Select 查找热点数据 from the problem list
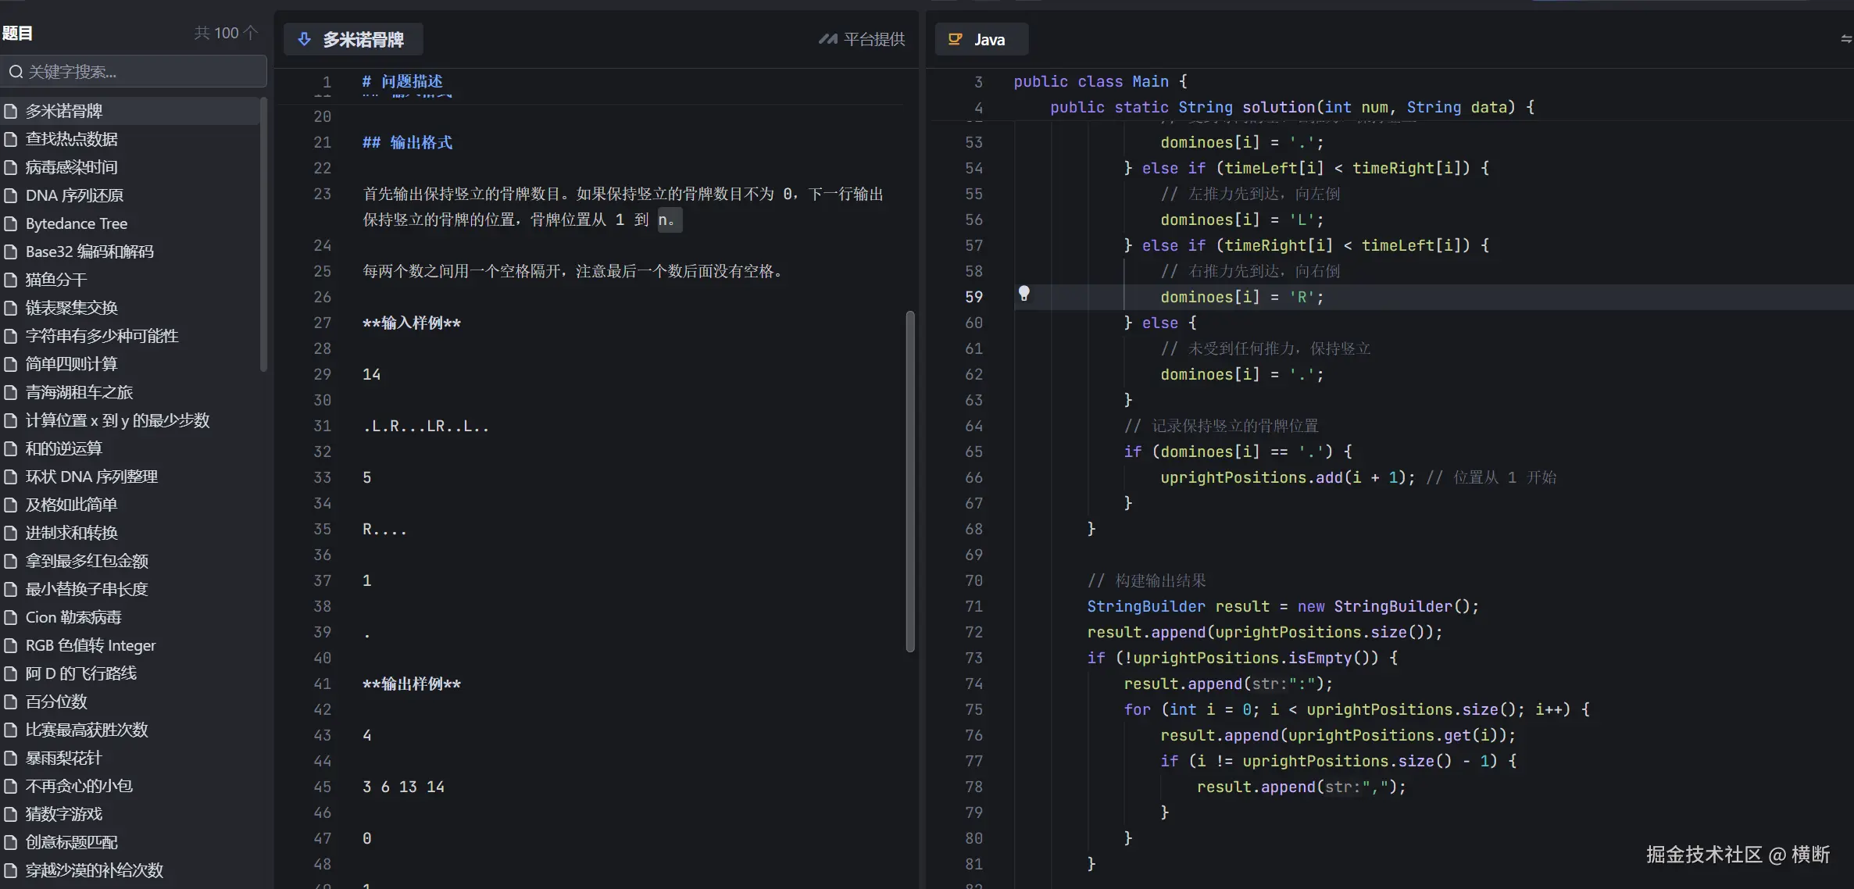This screenshot has height=889, width=1854. tap(71, 139)
